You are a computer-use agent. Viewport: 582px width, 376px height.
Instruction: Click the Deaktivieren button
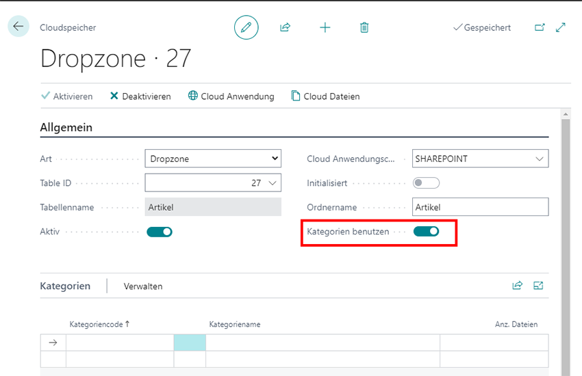(x=140, y=96)
